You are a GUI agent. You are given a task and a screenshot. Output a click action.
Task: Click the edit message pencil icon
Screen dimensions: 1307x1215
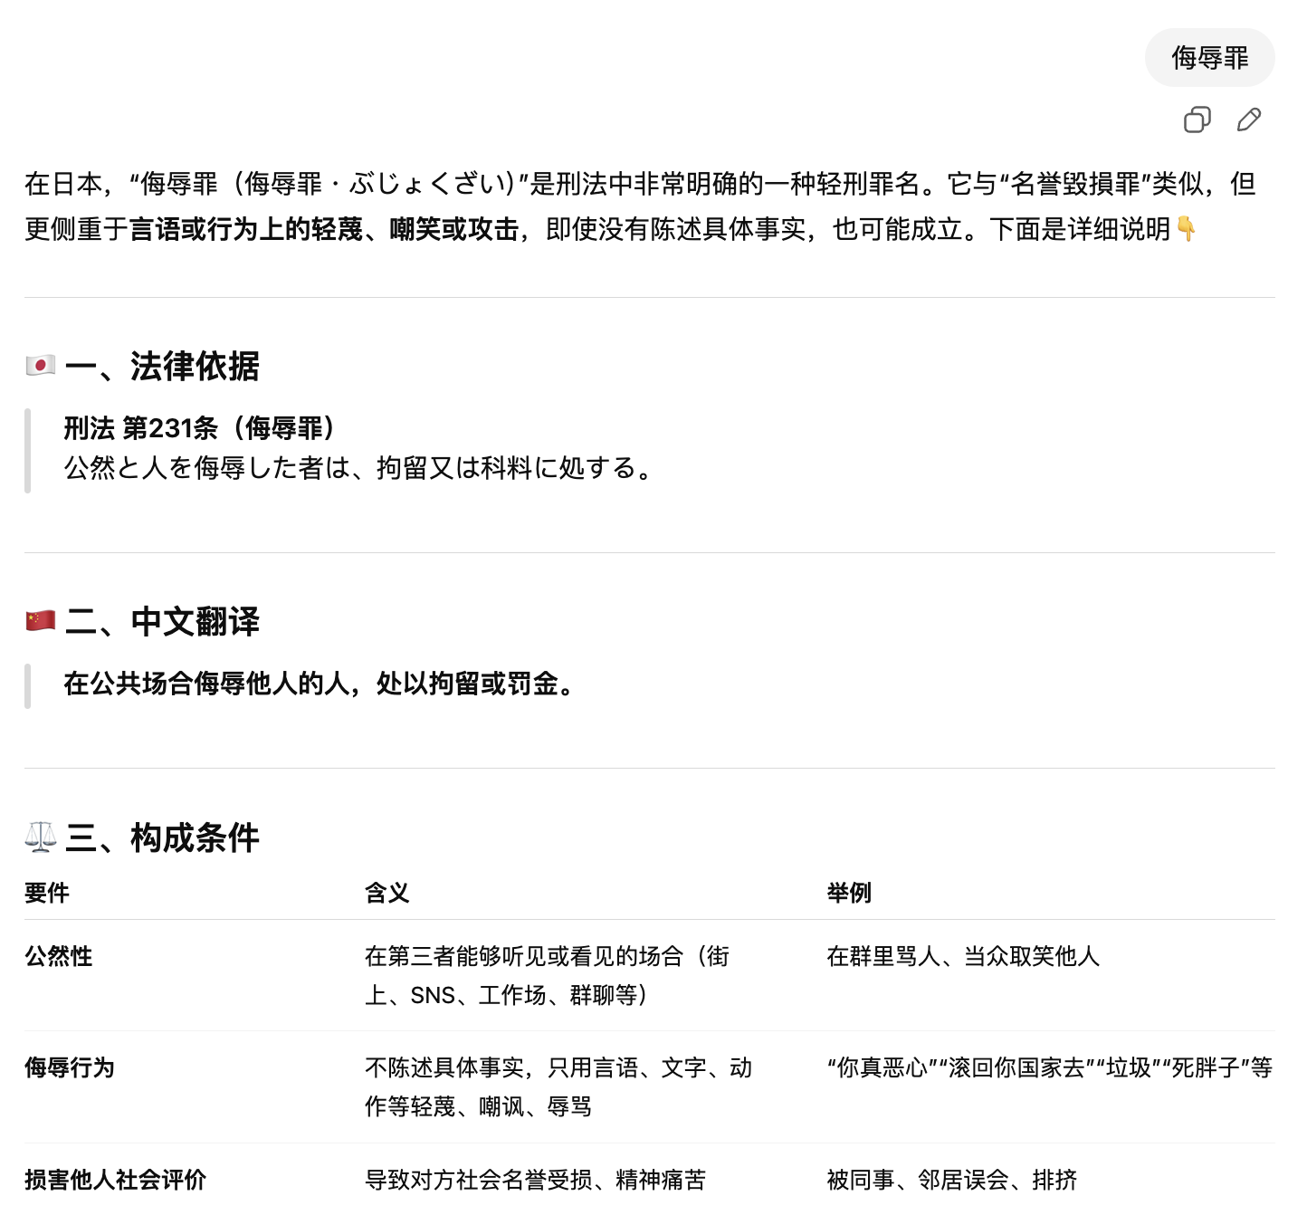pyautogui.click(x=1249, y=120)
